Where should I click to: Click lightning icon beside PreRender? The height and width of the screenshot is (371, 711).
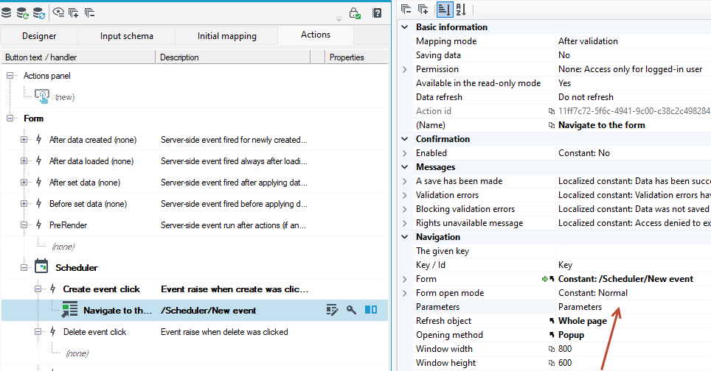(x=39, y=225)
